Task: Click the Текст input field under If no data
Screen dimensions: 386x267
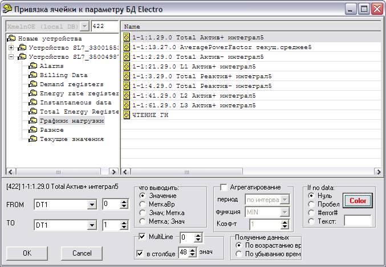Action: [x=357, y=220]
